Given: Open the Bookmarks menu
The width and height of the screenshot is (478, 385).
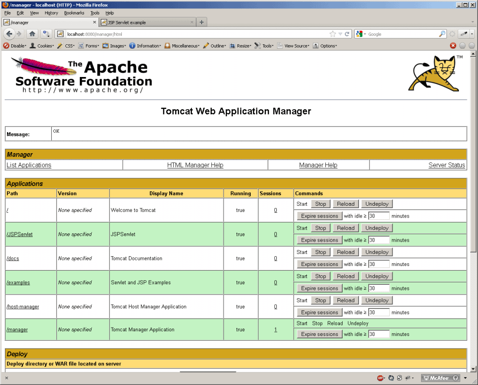Looking at the screenshot, I should point(74,13).
